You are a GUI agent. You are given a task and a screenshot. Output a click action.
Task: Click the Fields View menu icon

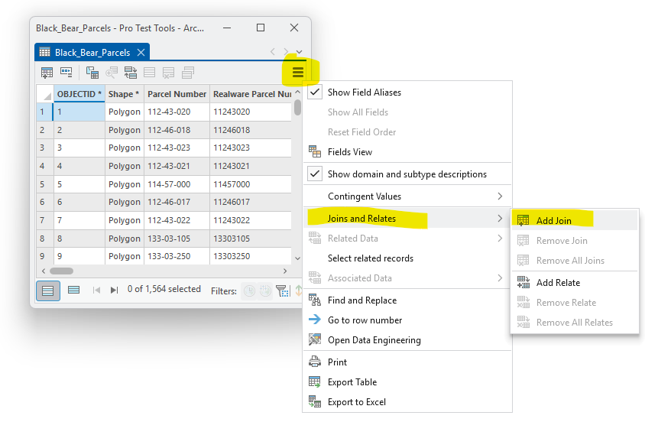(315, 152)
